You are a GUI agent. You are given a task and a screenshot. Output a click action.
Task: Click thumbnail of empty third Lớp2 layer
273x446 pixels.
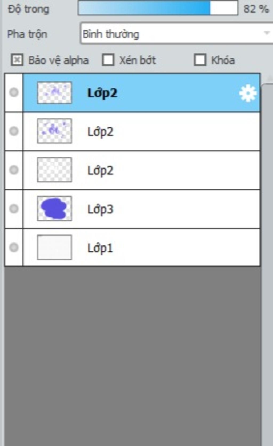click(x=54, y=170)
